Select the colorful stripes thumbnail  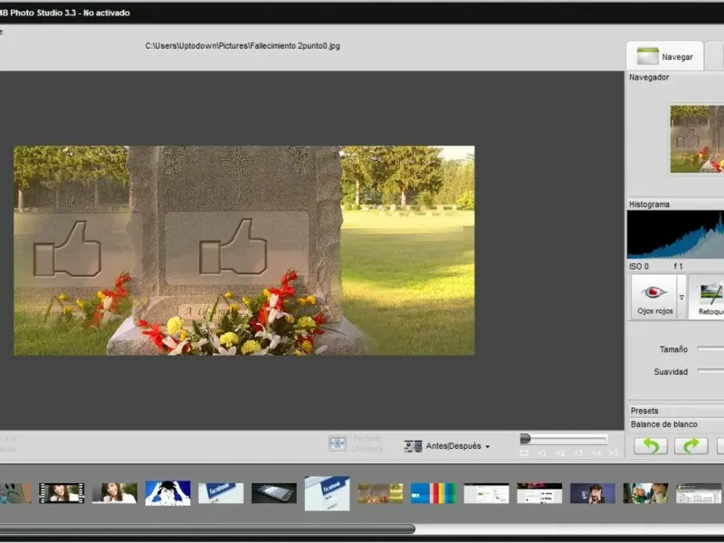point(433,492)
